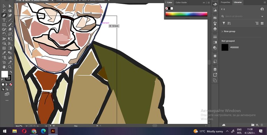Set paint mode to Gradient

coord(7,85)
